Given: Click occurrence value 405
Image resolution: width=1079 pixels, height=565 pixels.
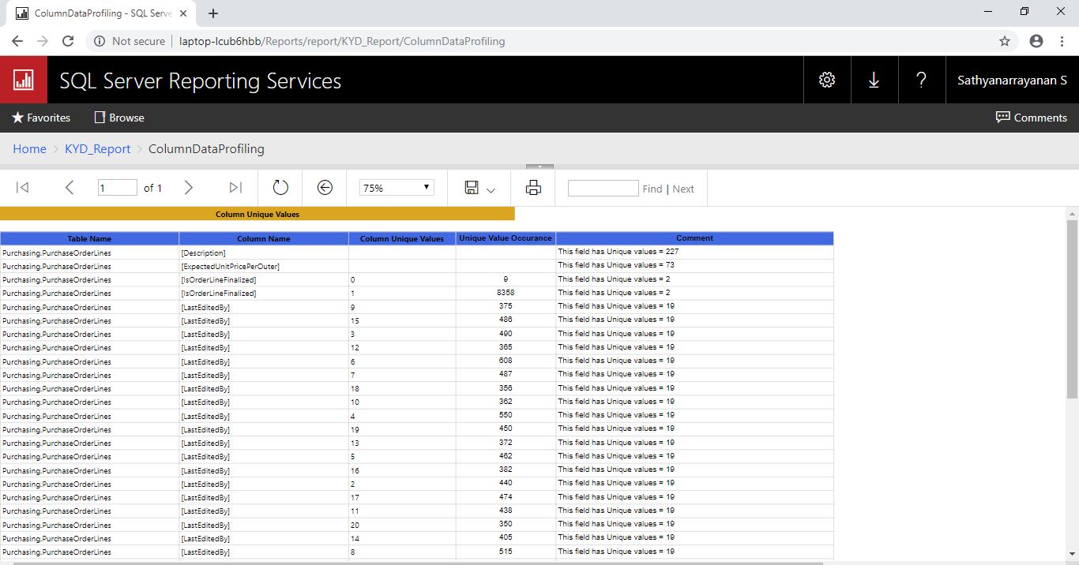Looking at the screenshot, I should pyautogui.click(x=506, y=538).
